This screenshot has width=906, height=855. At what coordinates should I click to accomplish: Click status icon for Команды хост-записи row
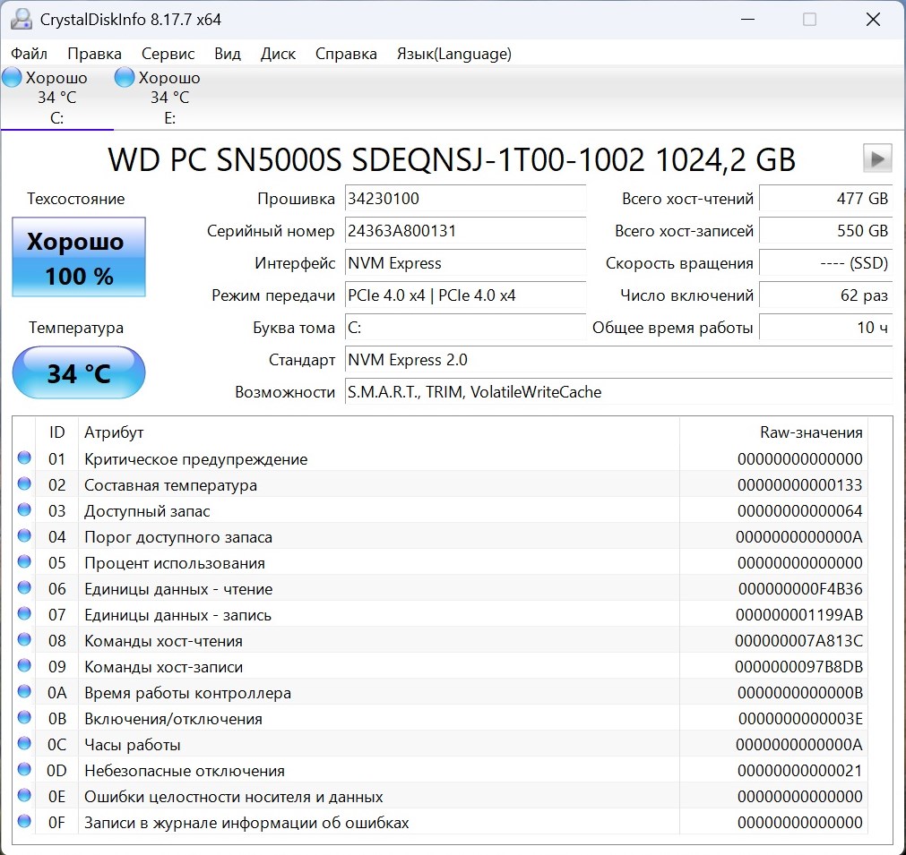pyautogui.click(x=24, y=666)
